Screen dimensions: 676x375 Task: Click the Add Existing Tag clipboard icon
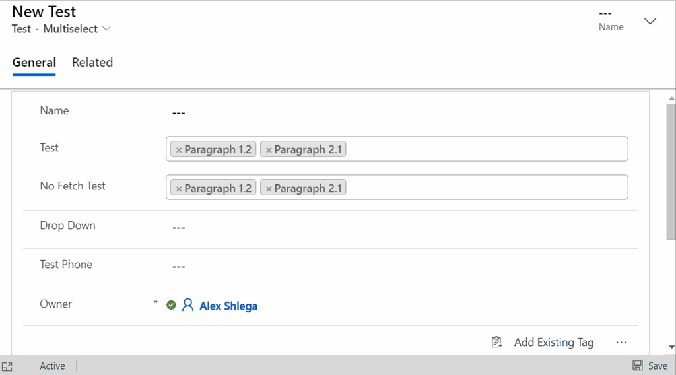tap(496, 342)
